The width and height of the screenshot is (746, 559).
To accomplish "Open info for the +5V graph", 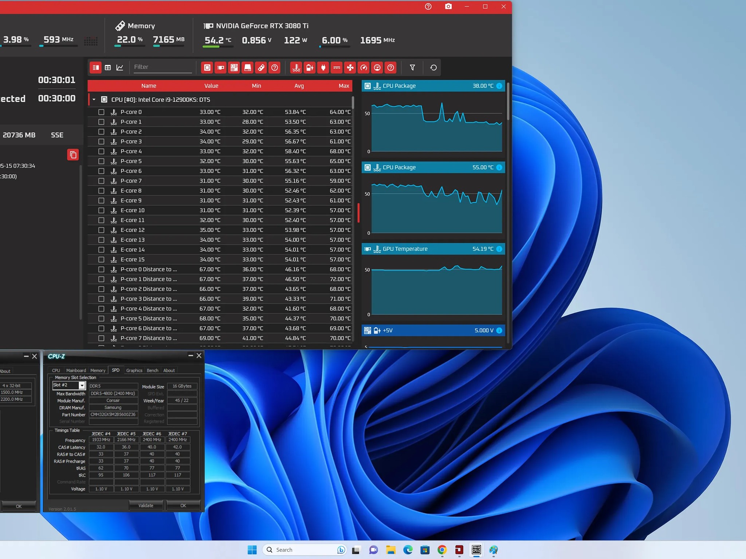I will [x=499, y=330].
